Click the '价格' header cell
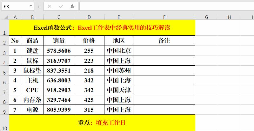254x131 pixels. (x=89, y=40)
